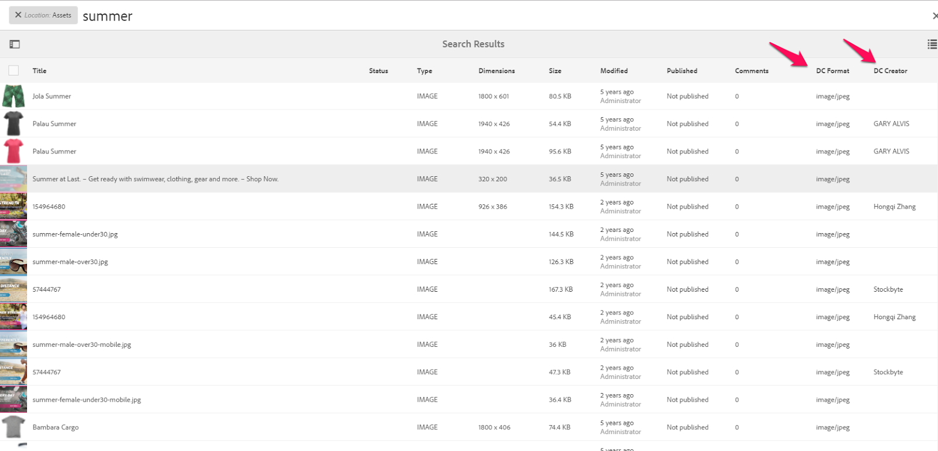Select the summer-male-over30.jpg sunglasses thumbnail
Screen dimensions: 938x451
(13, 262)
